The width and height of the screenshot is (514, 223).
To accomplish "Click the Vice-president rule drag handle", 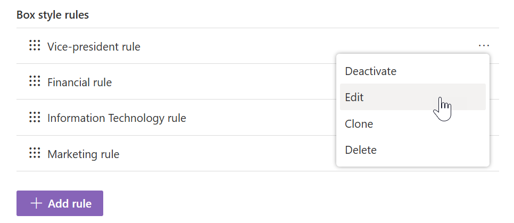I will pos(35,45).
